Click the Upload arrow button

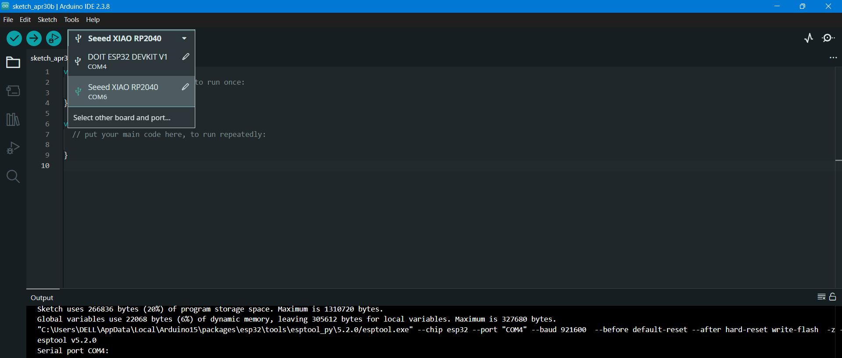(x=34, y=39)
